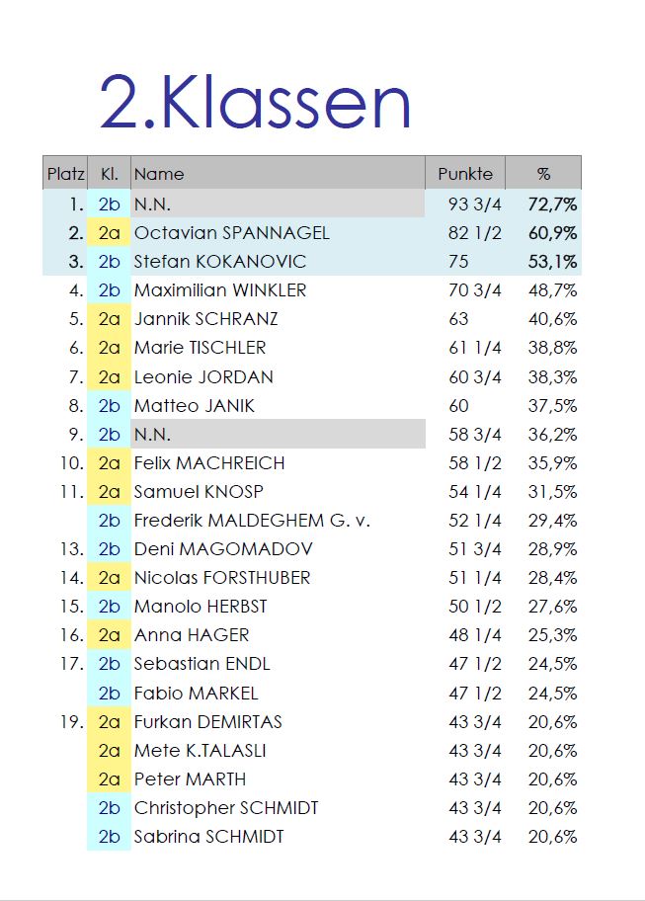The height and width of the screenshot is (901, 645).
Task: Click Sabrina SCHMIDT name in last row
Action: pyautogui.click(x=208, y=837)
